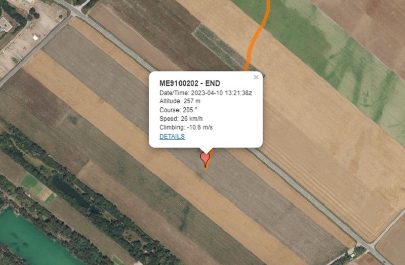Click the Course 205° text

tap(178, 110)
